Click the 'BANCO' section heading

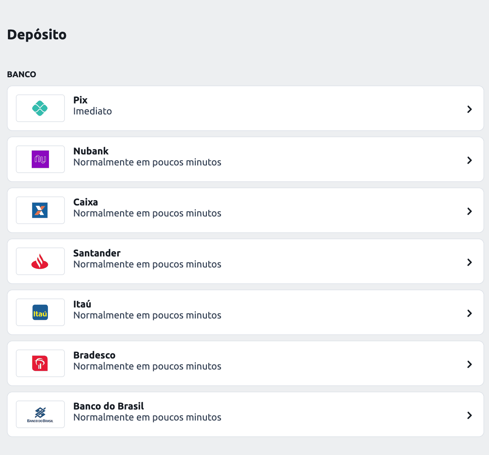[22, 74]
